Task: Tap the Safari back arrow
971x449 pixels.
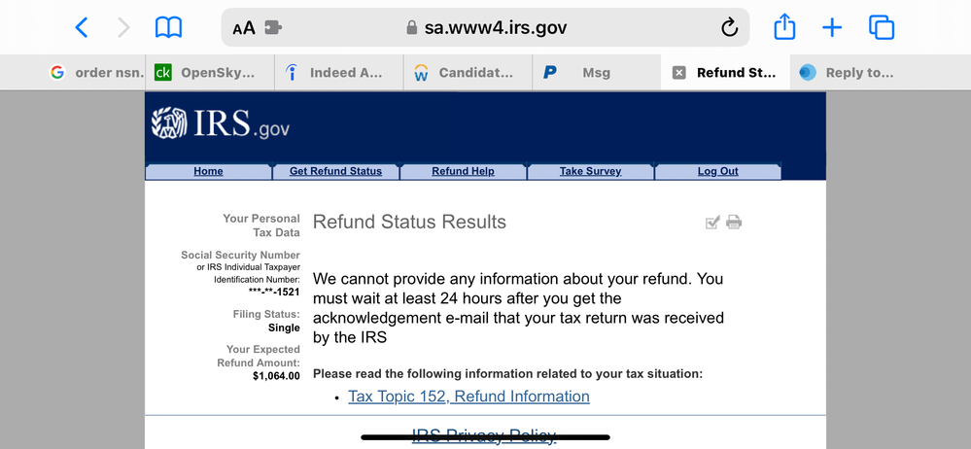Action: 82,28
